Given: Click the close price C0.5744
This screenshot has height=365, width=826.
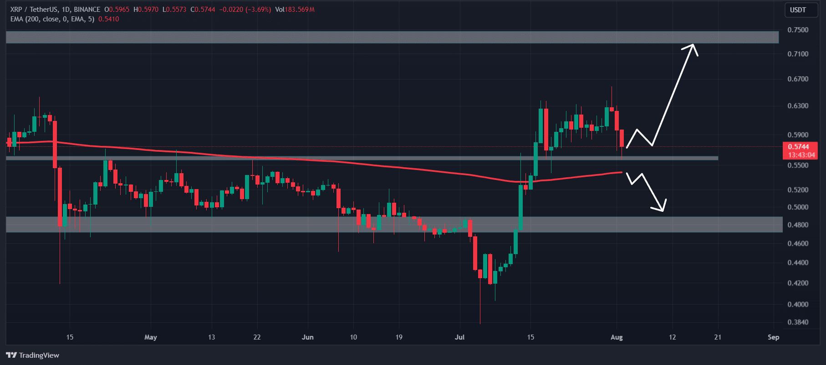Looking at the screenshot, I should pos(203,10).
